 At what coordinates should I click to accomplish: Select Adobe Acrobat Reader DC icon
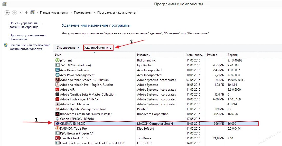pyautogui.click(x=57, y=80)
